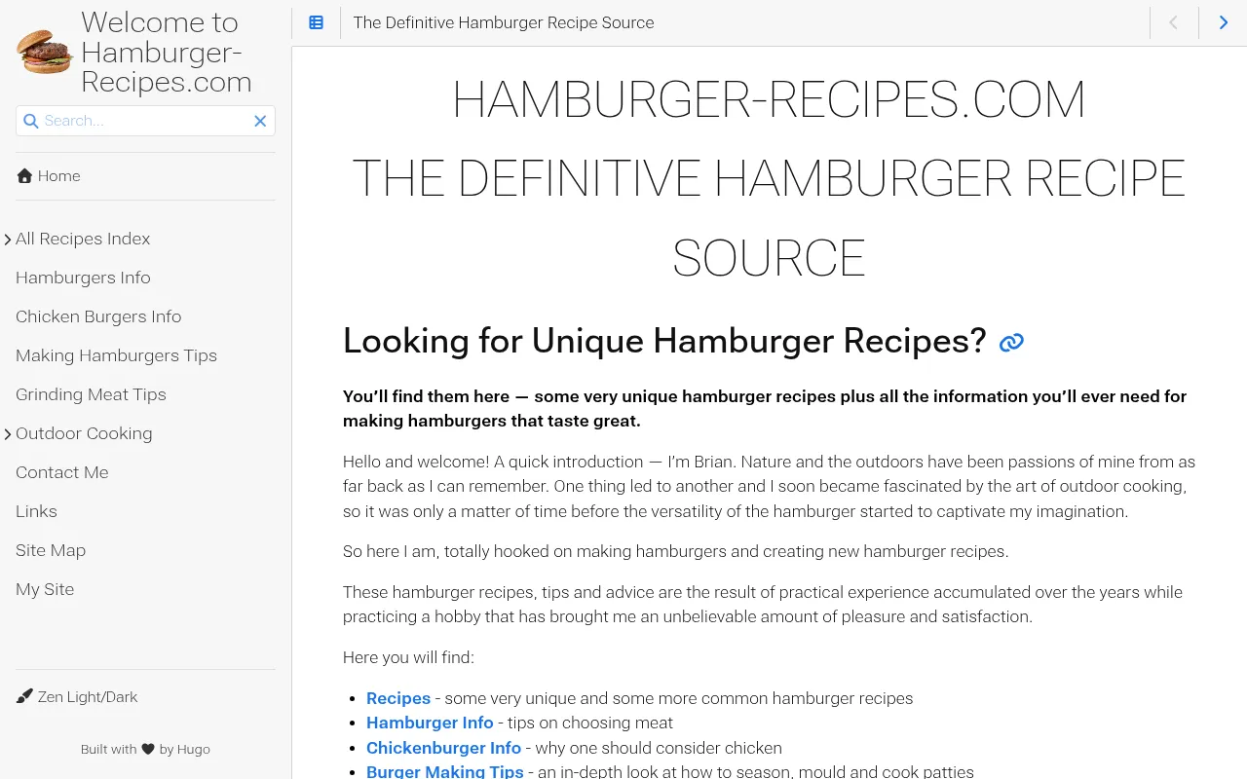
Task: Clear the search box with the X
Action: click(x=260, y=121)
